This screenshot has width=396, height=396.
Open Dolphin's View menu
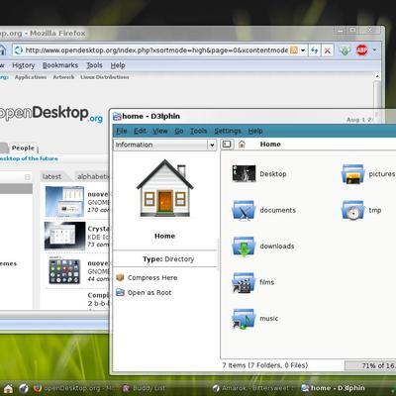pos(160,131)
